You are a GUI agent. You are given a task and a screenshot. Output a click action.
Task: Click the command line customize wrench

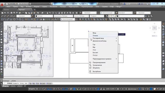pyautogui.click(x=1, y=84)
